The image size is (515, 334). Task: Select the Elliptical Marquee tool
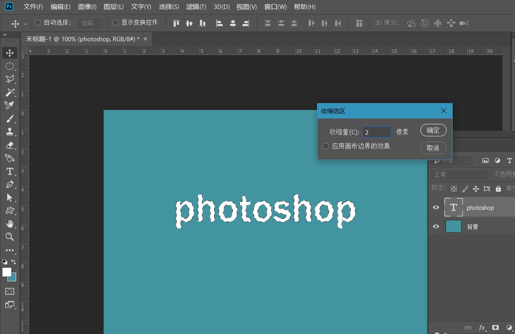10,66
